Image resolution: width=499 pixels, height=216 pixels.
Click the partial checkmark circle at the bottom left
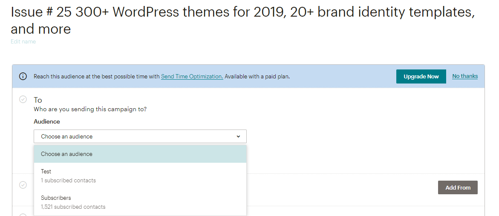23,215
